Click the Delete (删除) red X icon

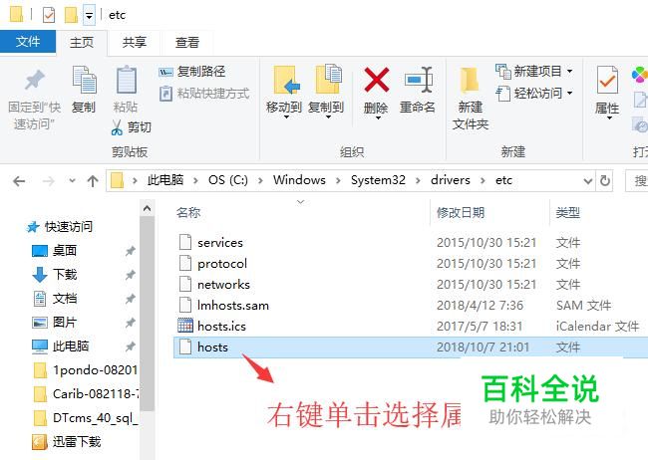pos(376,80)
